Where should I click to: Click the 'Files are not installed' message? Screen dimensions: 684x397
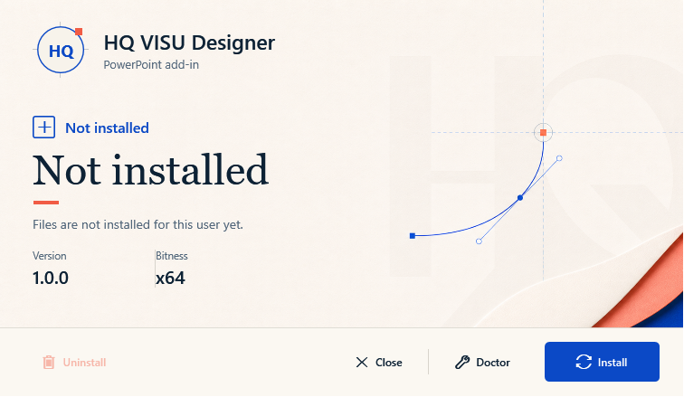(x=138, y=225)
